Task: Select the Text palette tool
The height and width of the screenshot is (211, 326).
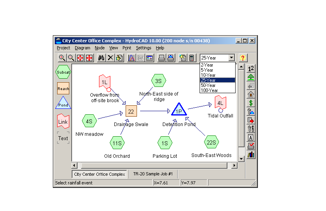Action: coord(63,138)
